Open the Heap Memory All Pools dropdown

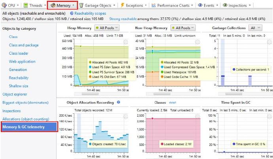pos(107,28)
